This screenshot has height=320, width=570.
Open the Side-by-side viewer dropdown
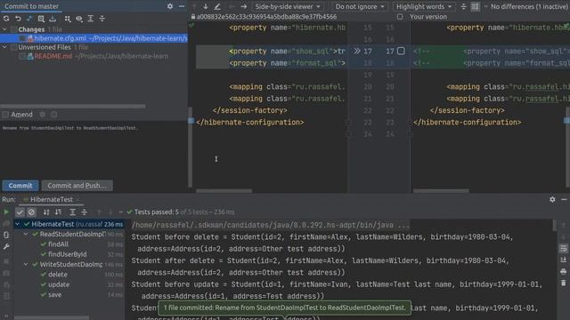(x=288, y=6)
